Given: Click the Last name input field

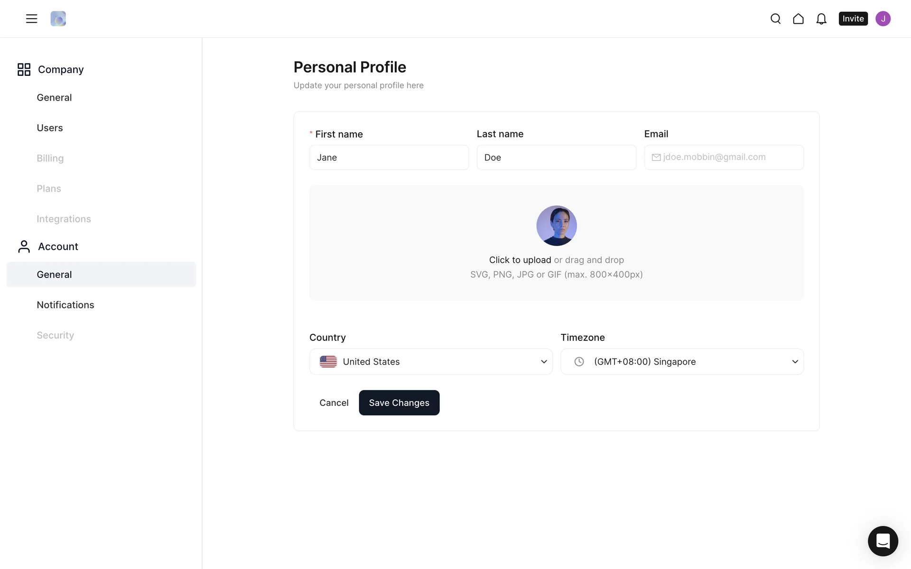Looking at the screenshot, I should [556, 157].
